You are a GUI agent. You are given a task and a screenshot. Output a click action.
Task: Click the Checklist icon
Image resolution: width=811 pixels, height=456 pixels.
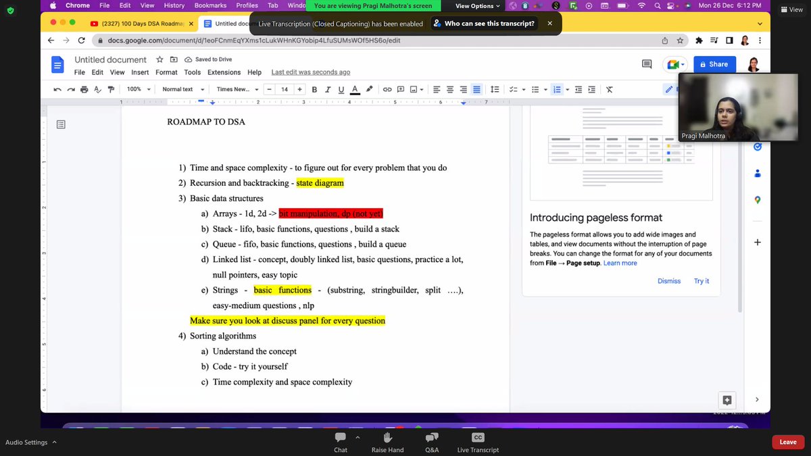tap(515, 89)
